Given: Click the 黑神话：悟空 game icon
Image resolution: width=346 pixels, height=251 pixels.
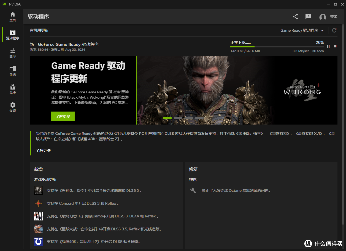Looking at the screenshot, I should [38, 190].
